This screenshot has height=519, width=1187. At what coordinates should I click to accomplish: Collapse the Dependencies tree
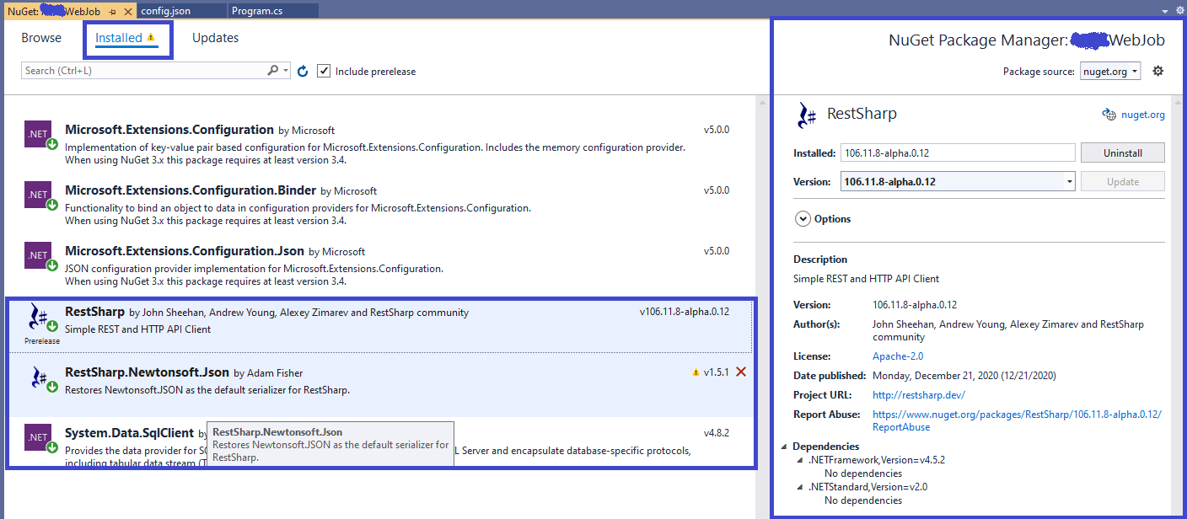pos(785,447)
